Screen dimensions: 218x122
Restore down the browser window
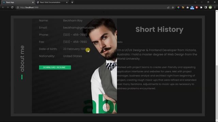[208, 2]
